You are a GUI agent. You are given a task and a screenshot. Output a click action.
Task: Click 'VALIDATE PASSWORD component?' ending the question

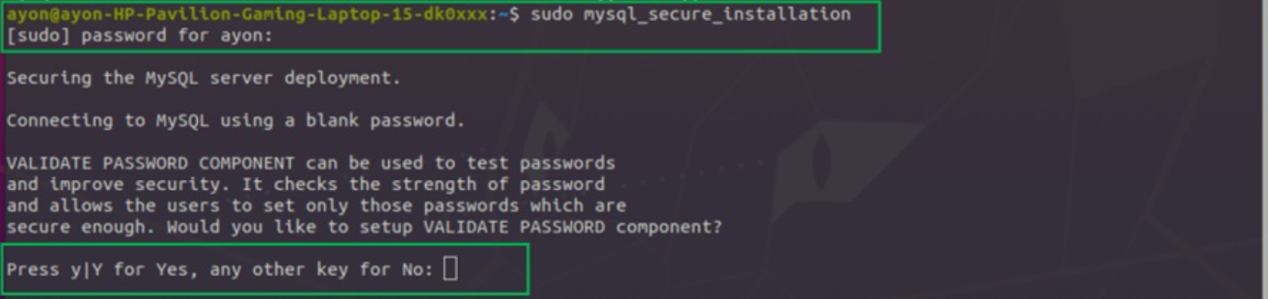click(572, 227)
